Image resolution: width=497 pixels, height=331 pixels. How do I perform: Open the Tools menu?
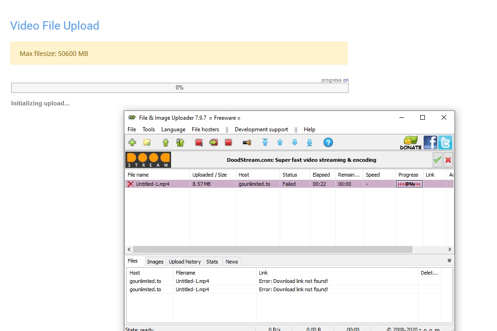pyautogui.click(x=148, y=129)
